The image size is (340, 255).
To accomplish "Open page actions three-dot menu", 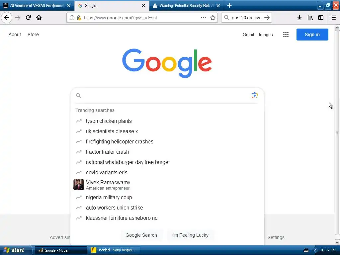I will click(204, 18).
